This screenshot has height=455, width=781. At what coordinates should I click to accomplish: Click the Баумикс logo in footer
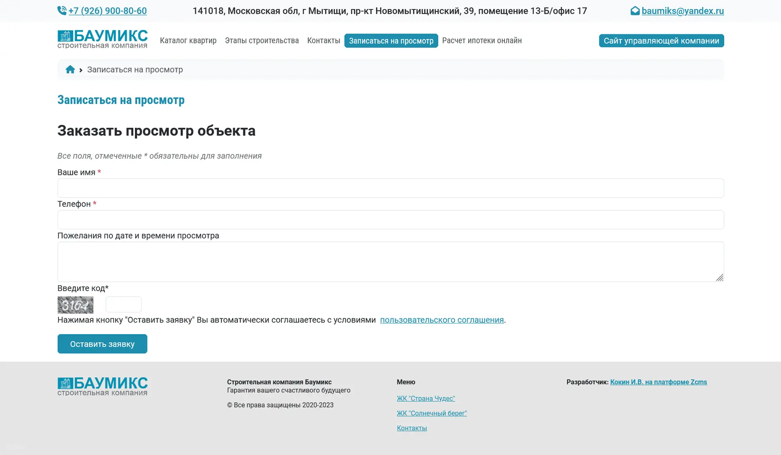coord(103,386)
